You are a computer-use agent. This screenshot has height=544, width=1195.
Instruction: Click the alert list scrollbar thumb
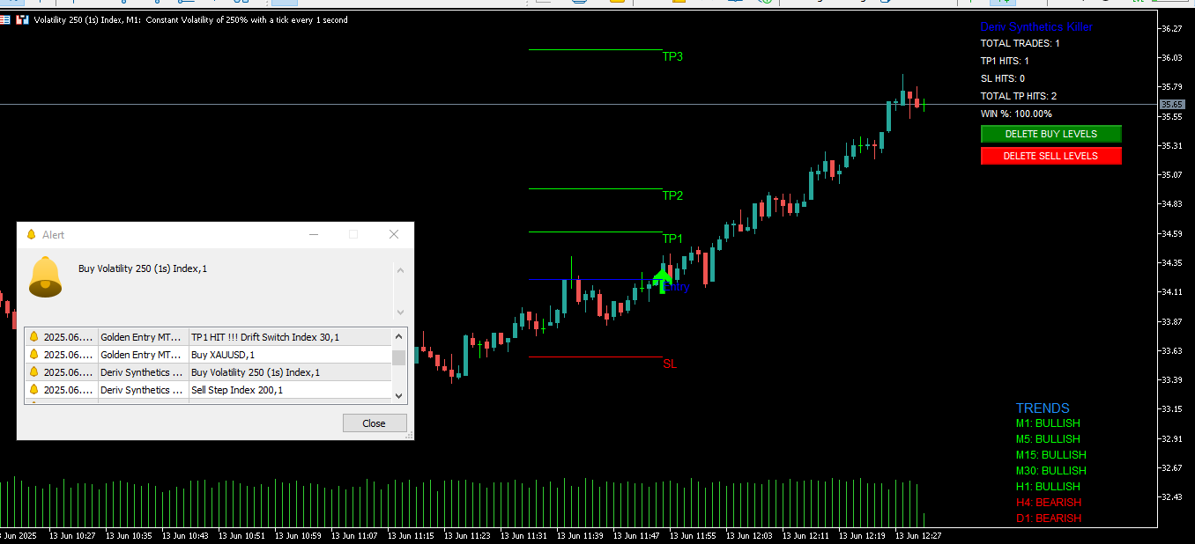[x=399, y=357]
